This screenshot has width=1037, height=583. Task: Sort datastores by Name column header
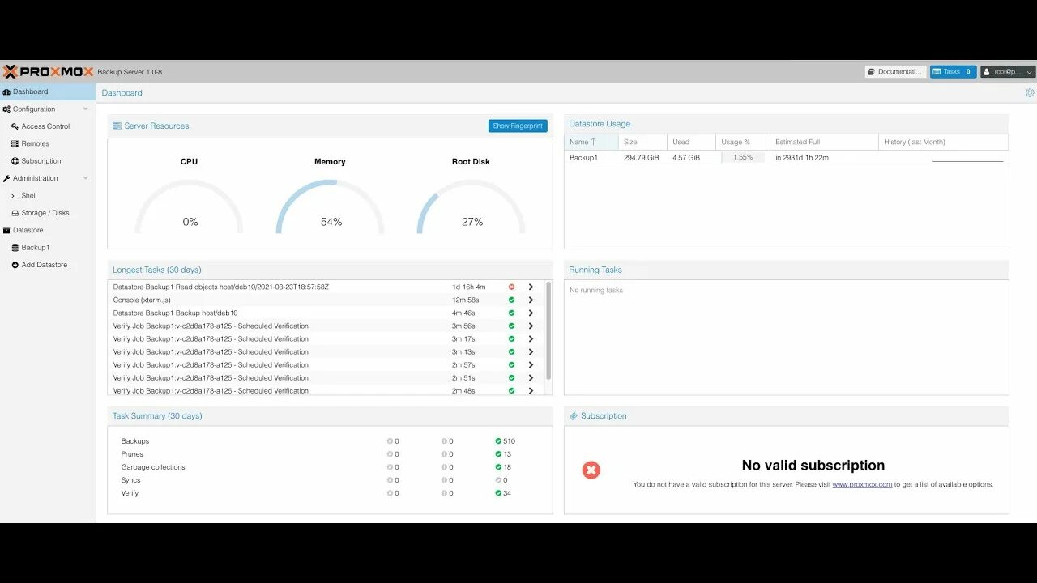pos(591,142)
